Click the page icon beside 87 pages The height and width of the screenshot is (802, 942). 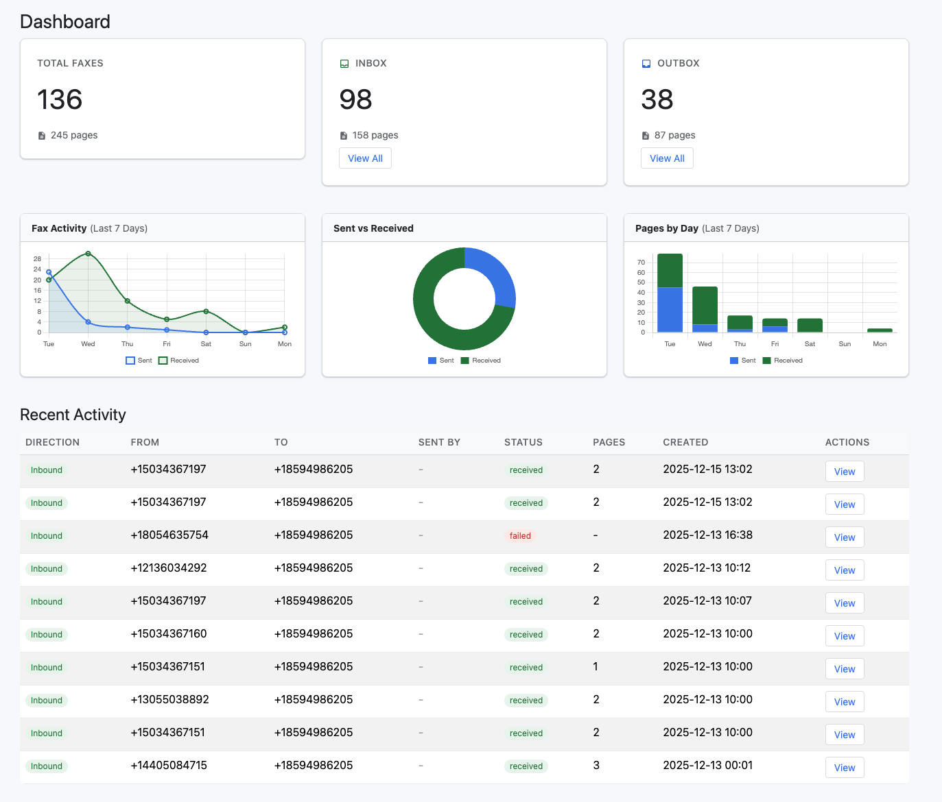pos(645,135)
